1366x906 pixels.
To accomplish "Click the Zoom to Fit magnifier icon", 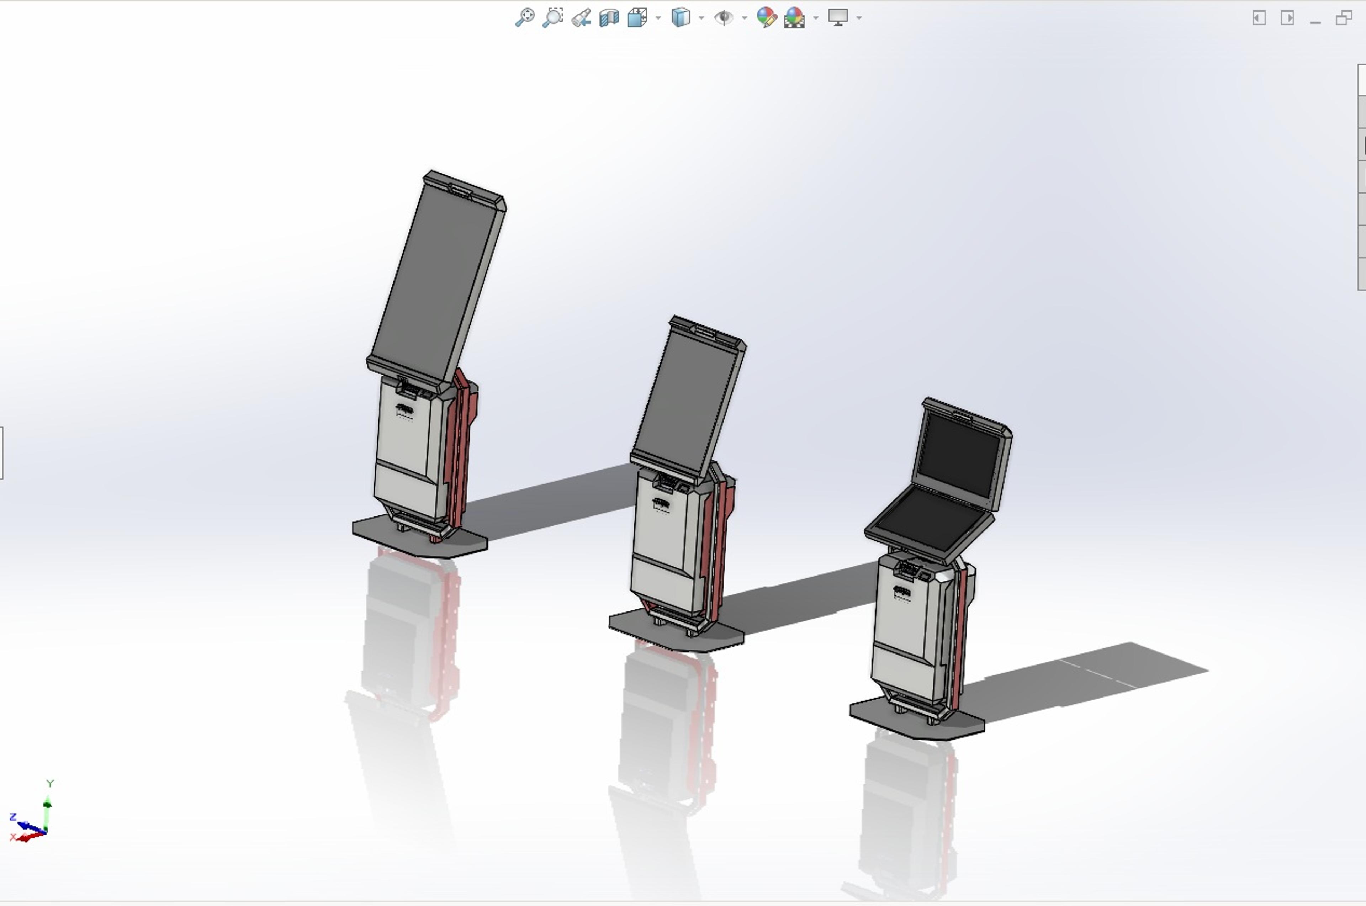I will 524,17.
